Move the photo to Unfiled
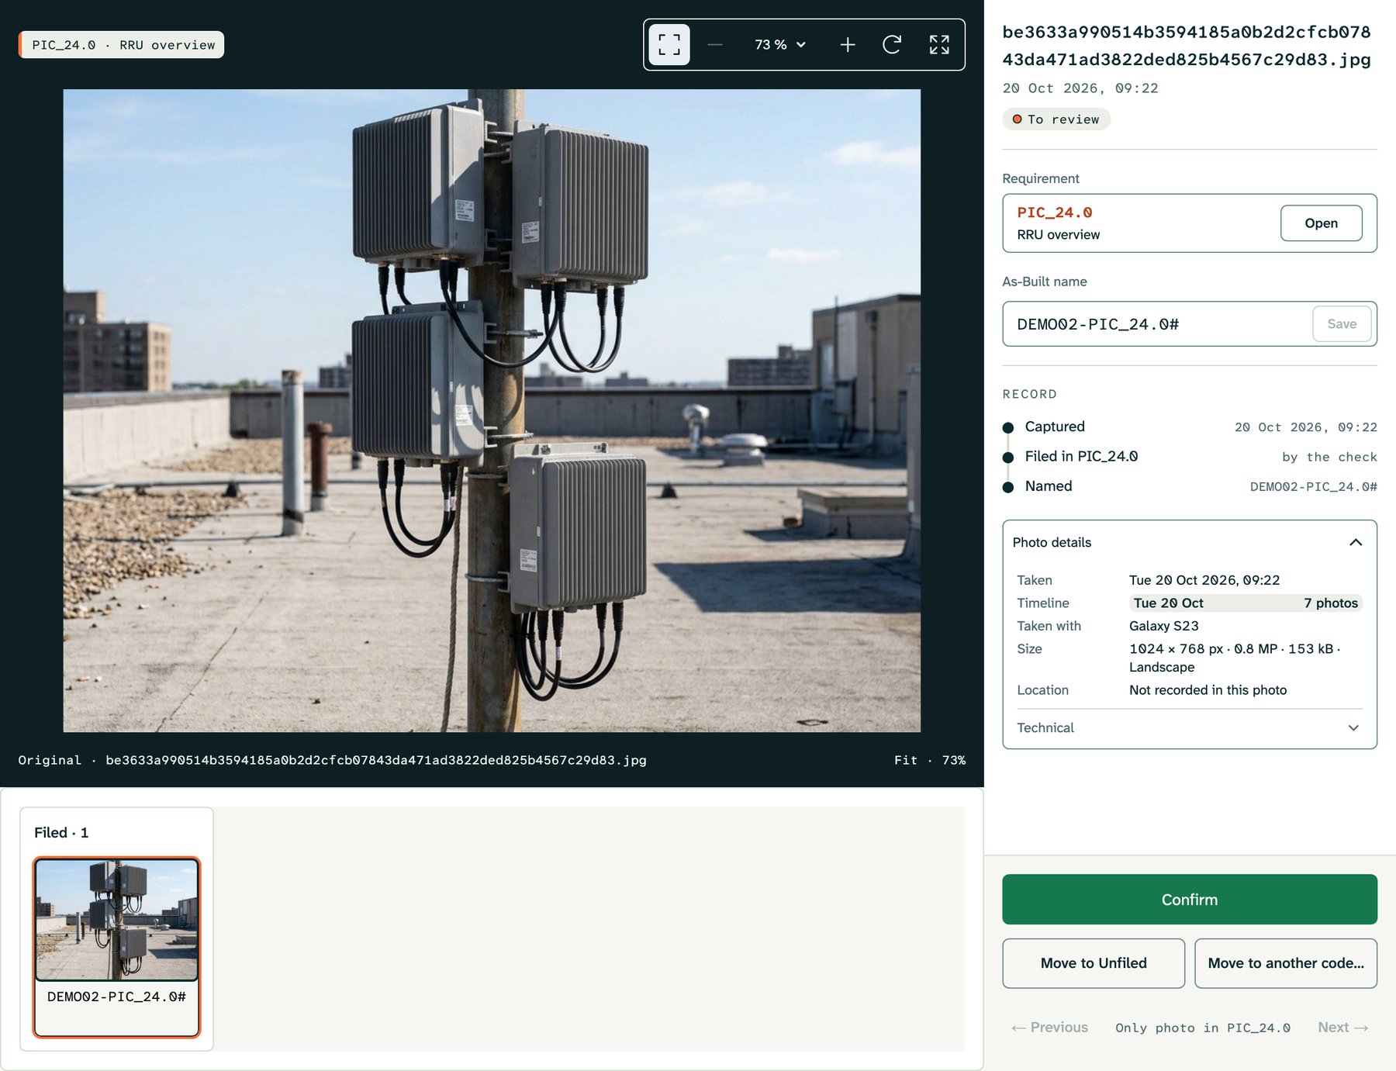1396x1071 pixels. coord(1094,963)
